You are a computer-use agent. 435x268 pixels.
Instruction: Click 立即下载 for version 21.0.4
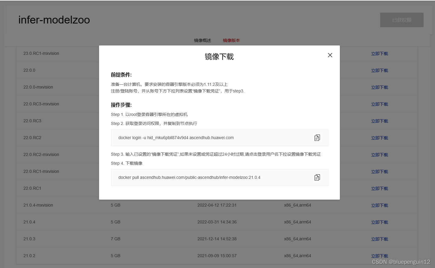pos(379,222)
